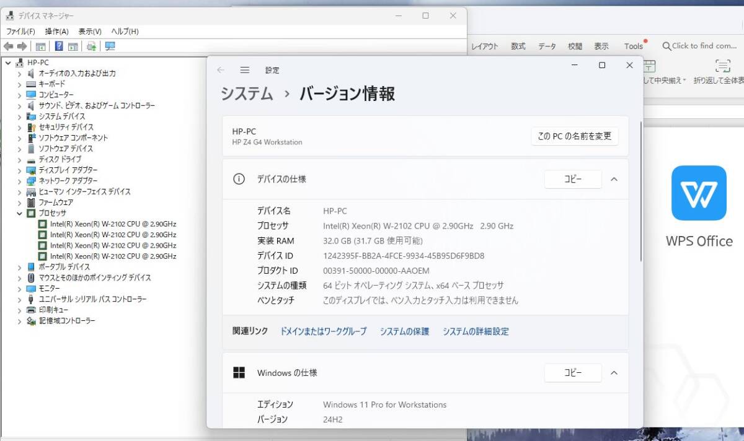Open the 操作(A) menu

[x=56, y=32]
